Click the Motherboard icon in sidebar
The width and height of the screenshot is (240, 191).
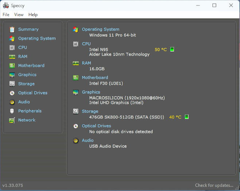pos(12,66)
